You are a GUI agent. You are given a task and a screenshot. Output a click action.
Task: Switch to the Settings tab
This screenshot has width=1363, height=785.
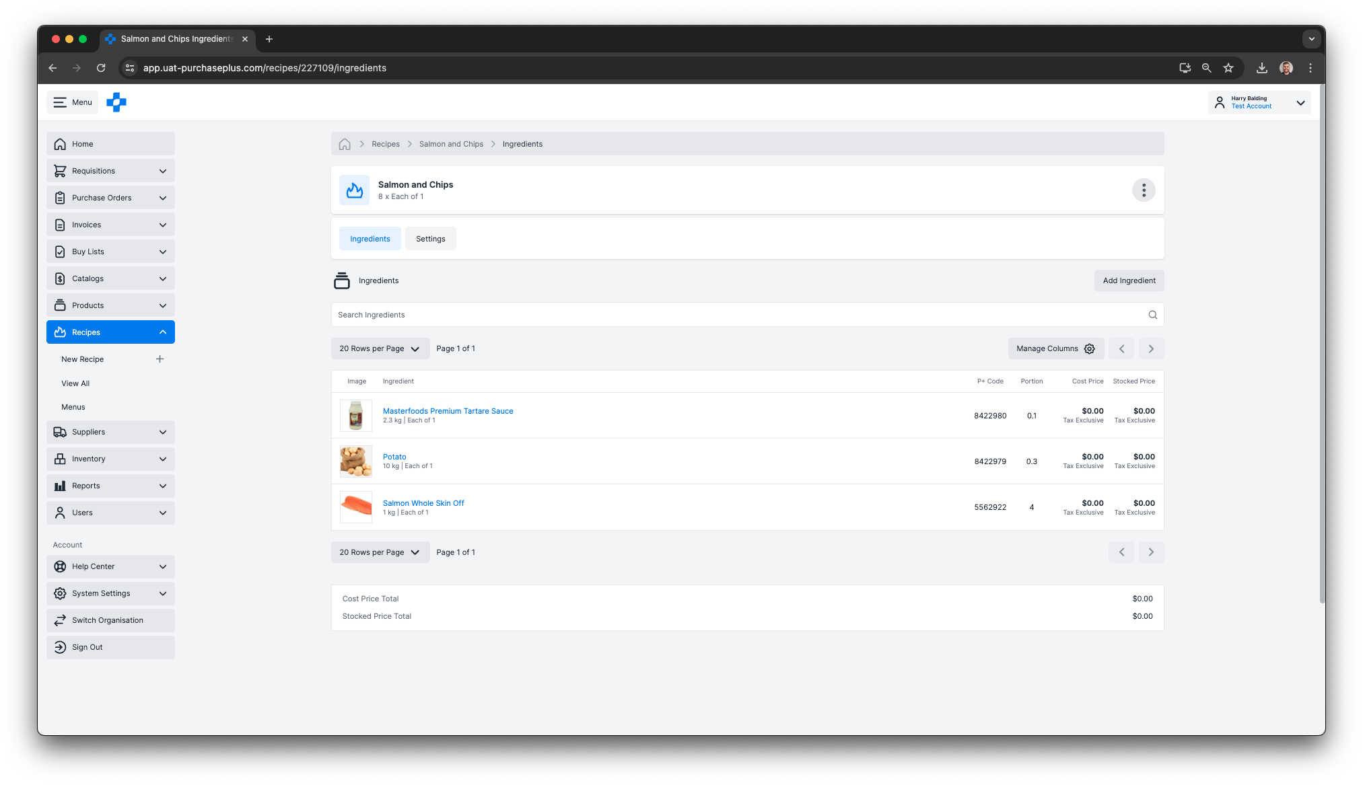(431, 239)
